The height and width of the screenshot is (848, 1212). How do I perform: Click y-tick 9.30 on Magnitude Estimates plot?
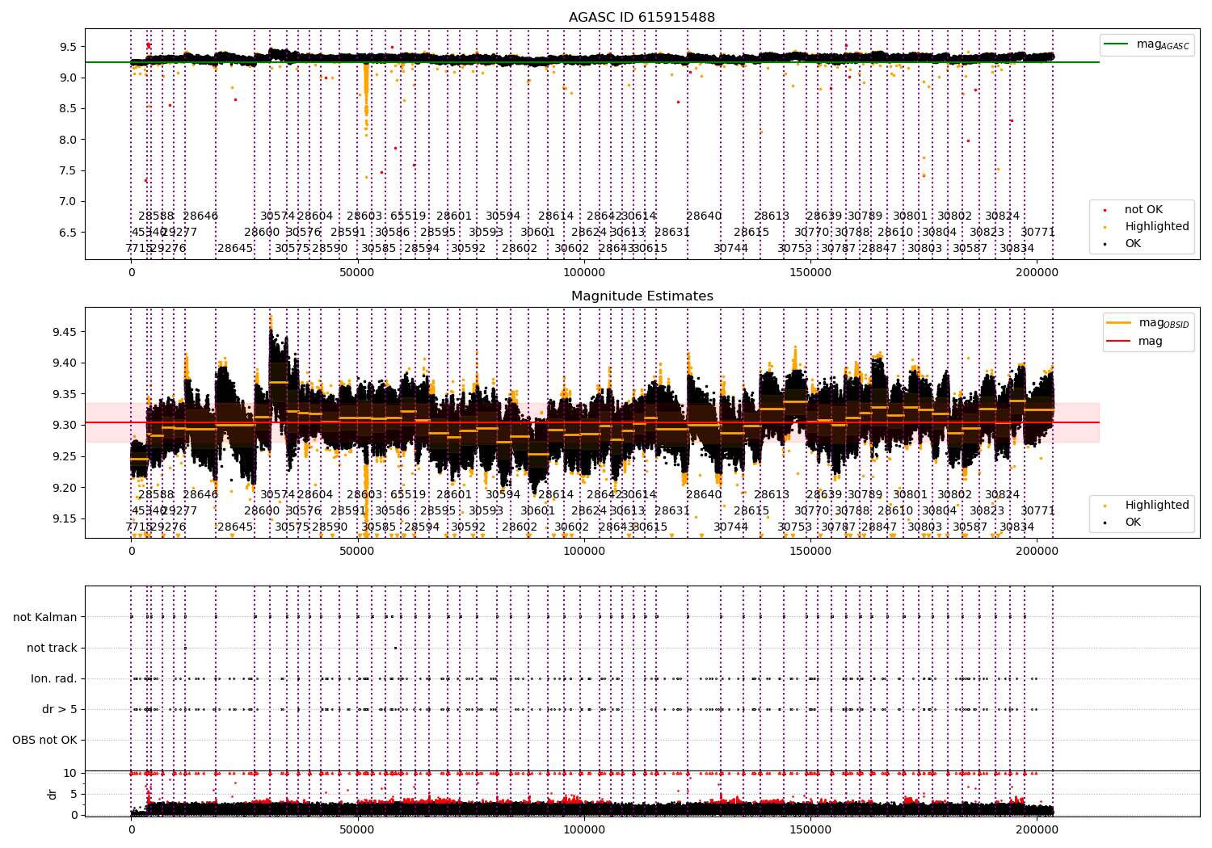click(x=65, y=426)
